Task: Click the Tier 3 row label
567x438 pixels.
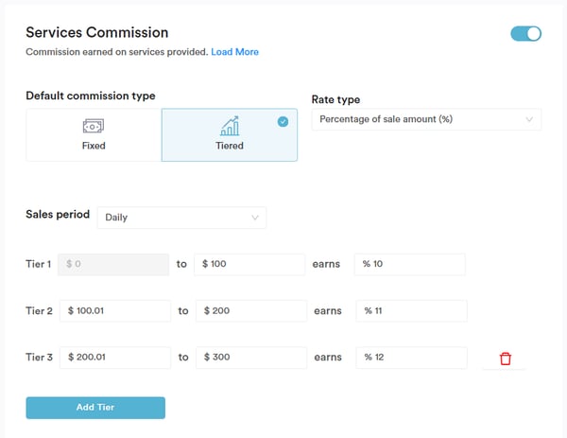Action: [x=39, y=358]
